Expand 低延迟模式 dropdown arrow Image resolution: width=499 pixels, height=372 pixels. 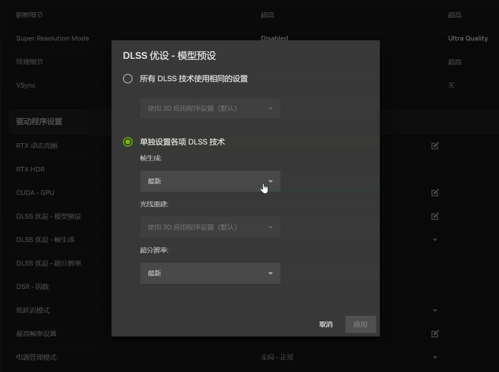[434, 310]
